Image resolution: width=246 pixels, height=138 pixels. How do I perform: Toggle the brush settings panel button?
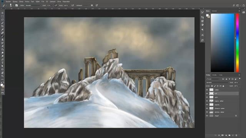[17, 5]
